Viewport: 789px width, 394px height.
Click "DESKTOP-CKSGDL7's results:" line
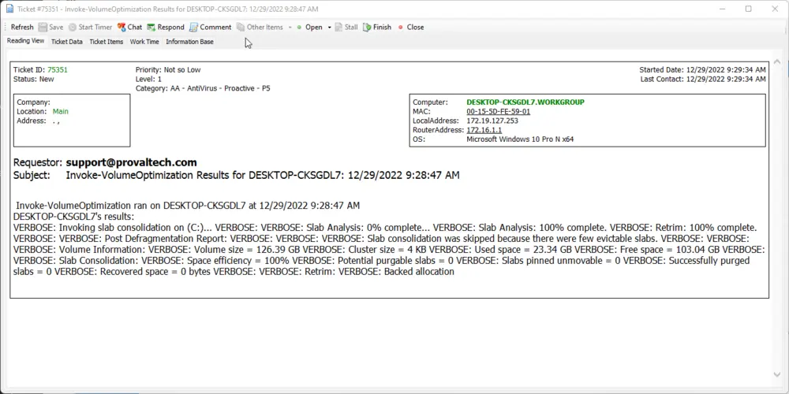[x=73, y=217]
